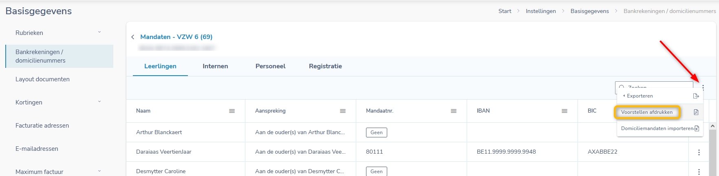The width and height of the screenshot is (719, 176).
Task: Expand the Rubrieken sidebar section
Action: coord(99,32)
